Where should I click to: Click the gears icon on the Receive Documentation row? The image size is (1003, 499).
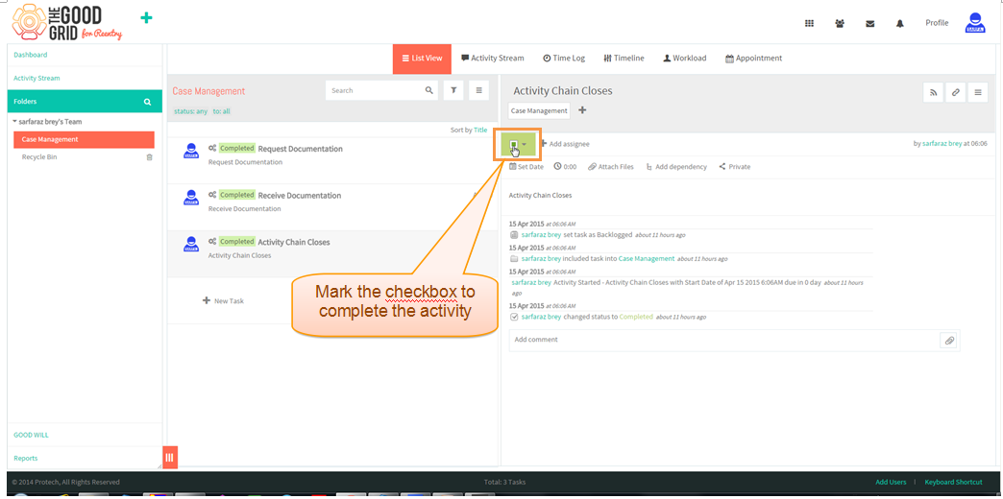tap(212, 195)
